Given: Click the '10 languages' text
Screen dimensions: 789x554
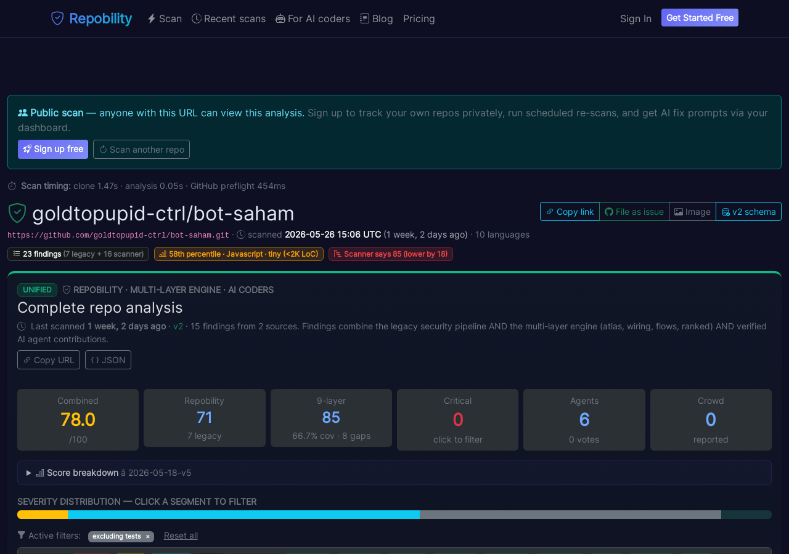Looking at the screenshot, I should [502, 235].
